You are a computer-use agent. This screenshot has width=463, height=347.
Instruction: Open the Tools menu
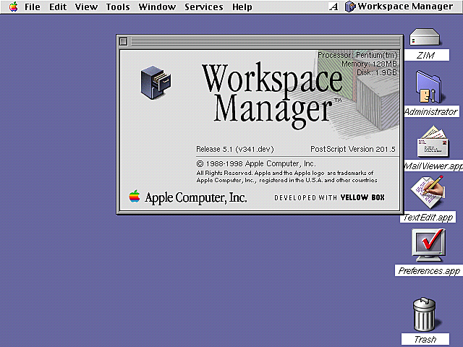click(x=118, y=7)
